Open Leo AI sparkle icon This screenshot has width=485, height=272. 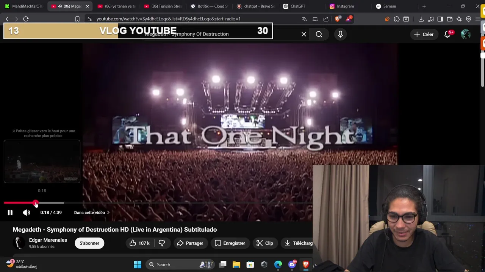click(x=459, y=19)
